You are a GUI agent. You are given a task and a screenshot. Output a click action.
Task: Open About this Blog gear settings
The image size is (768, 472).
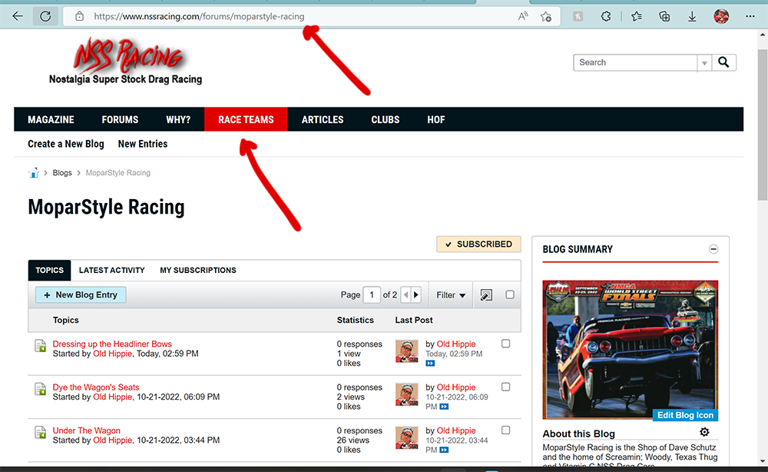[704, 432]
